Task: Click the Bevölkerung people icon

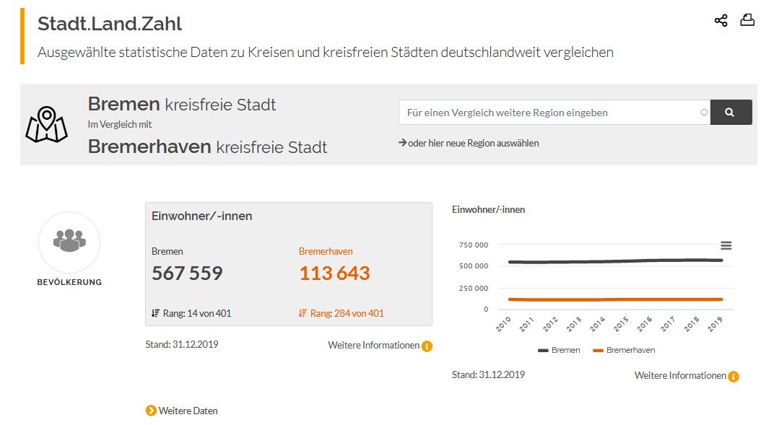Action: coord(69,242)
